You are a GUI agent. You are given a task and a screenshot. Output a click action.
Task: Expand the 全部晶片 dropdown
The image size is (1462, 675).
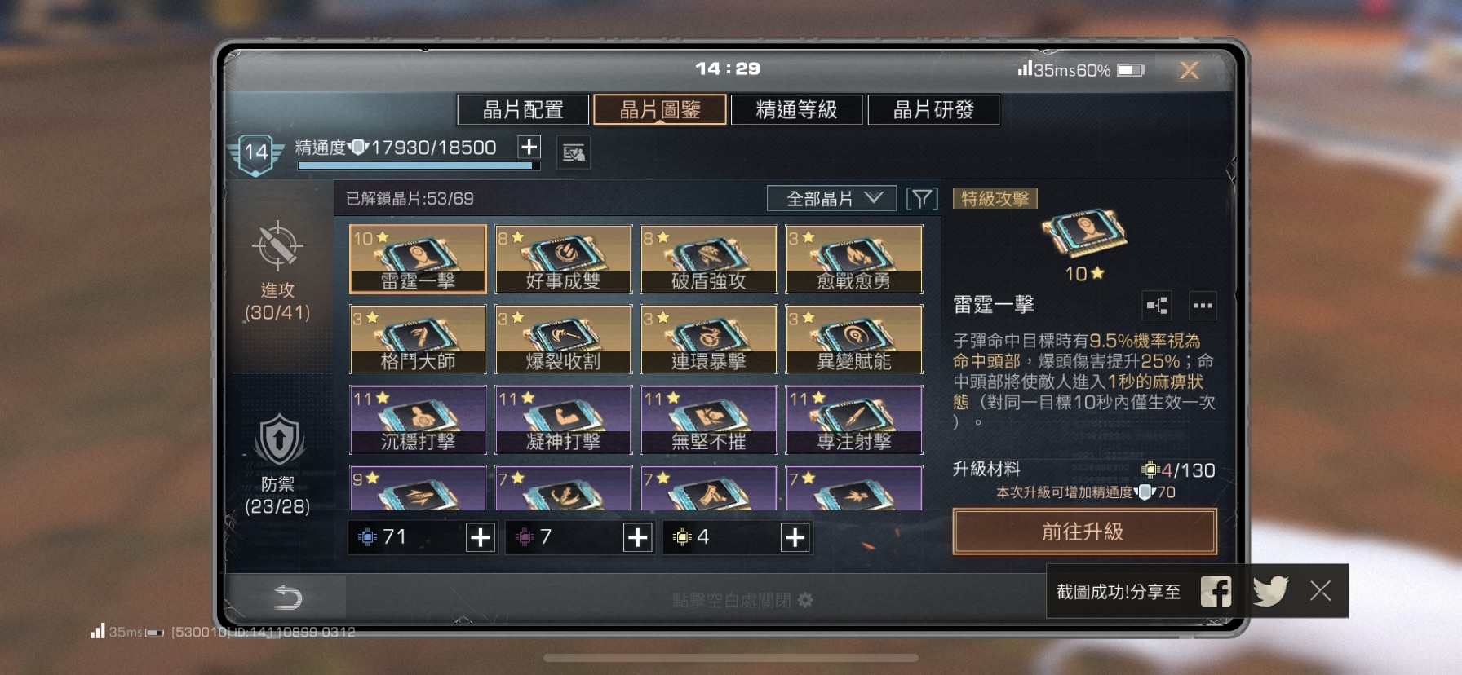(831, 198)
